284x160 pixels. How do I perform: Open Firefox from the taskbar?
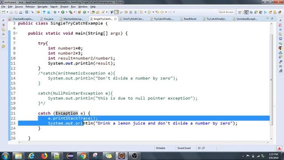tap(44, 156)
